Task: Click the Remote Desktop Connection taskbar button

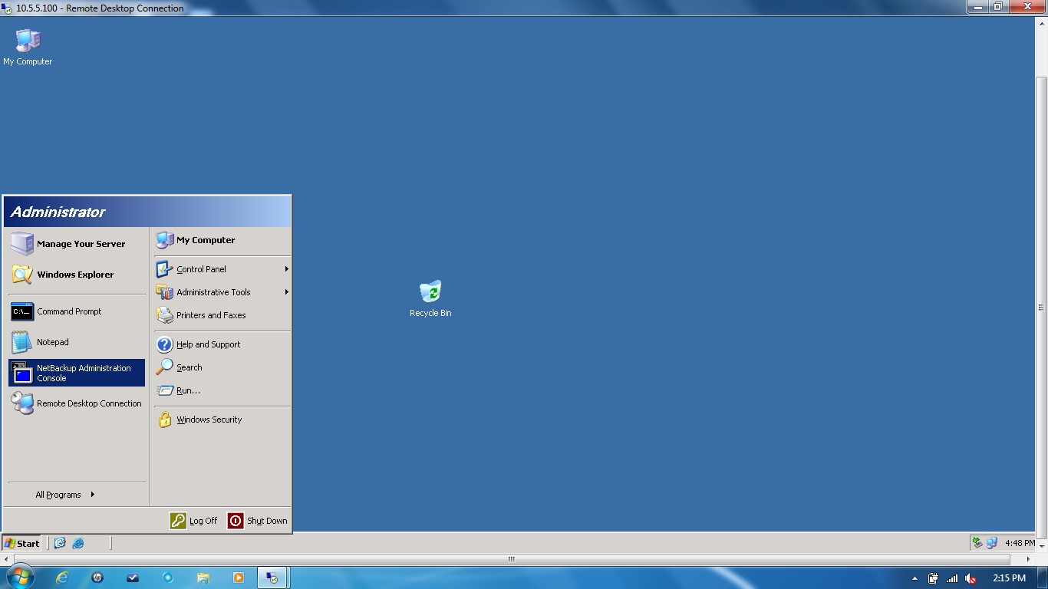Action: 272,577
